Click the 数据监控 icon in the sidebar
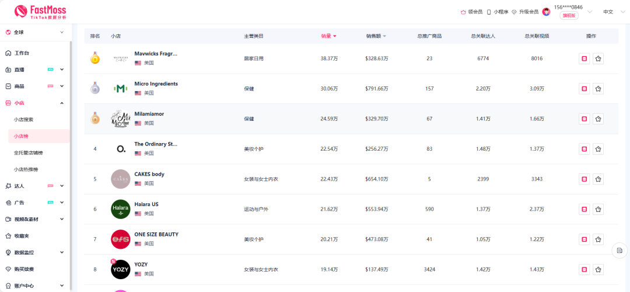This screenshot has width=630, height=292. click(x=8, y=253)
